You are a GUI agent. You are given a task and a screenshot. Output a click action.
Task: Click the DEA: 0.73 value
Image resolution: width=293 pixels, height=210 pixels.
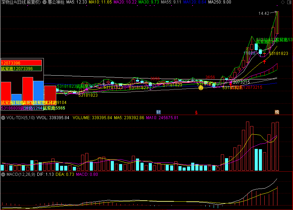65,174
